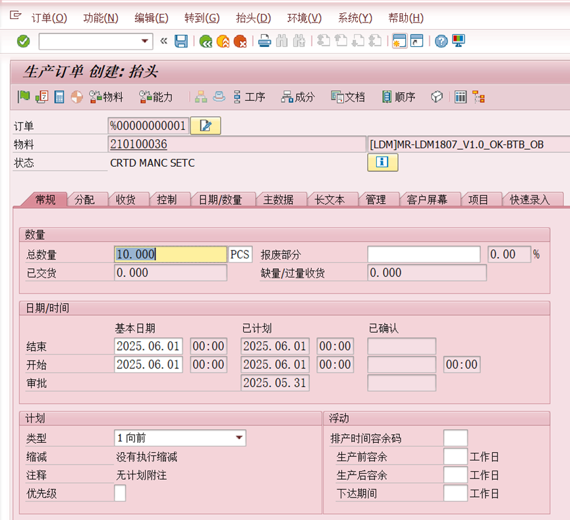Switch to the 项目 tab
This screenshot has width=570, height=520.
tap(478, 200)
